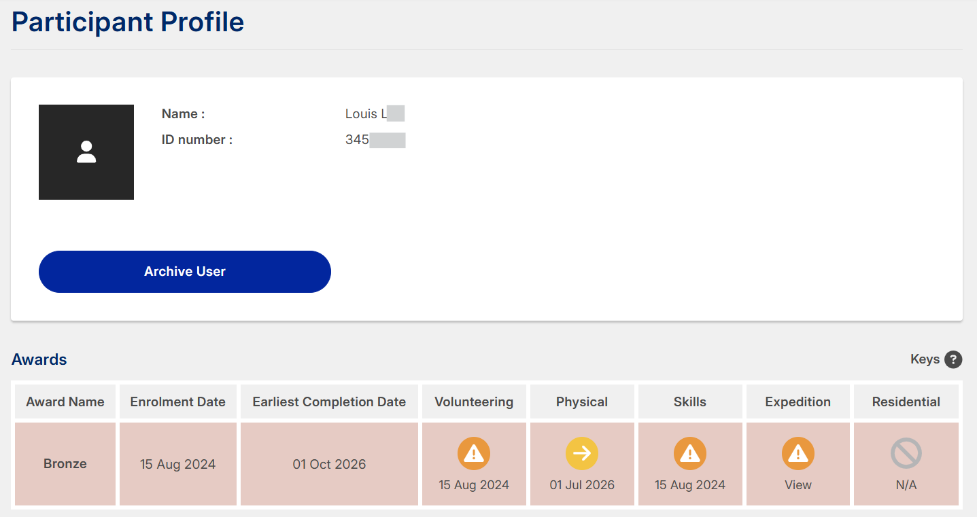Click the Residential column header
977x517 pixels.
pyautogui.click(x=906, y=402)
